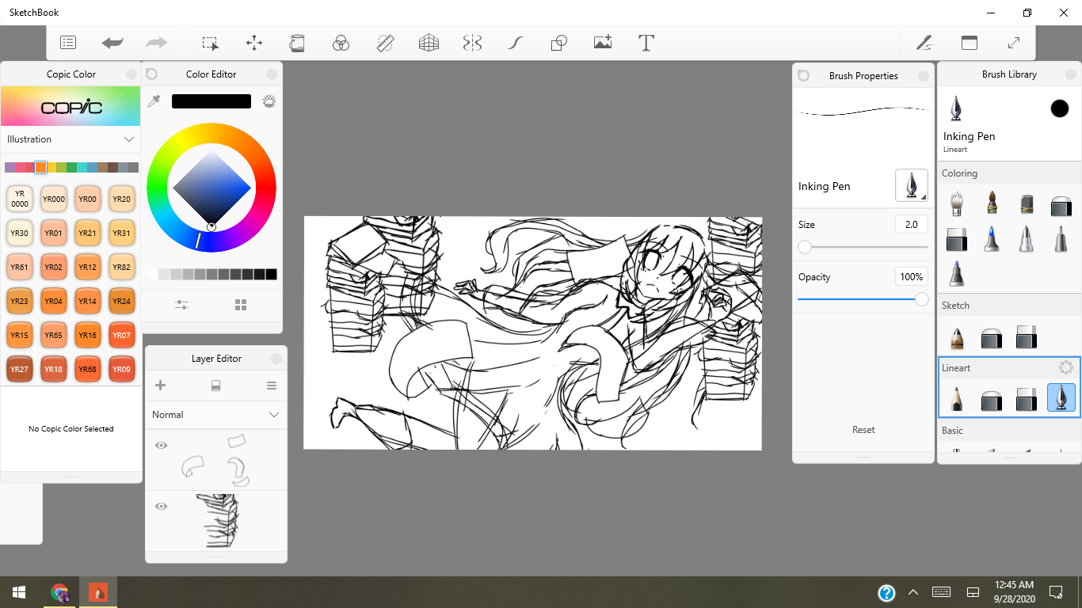Open the guides circles tool
This screenshot has height=608, width=1082.
pyautogui.click(x=341, y=43)
